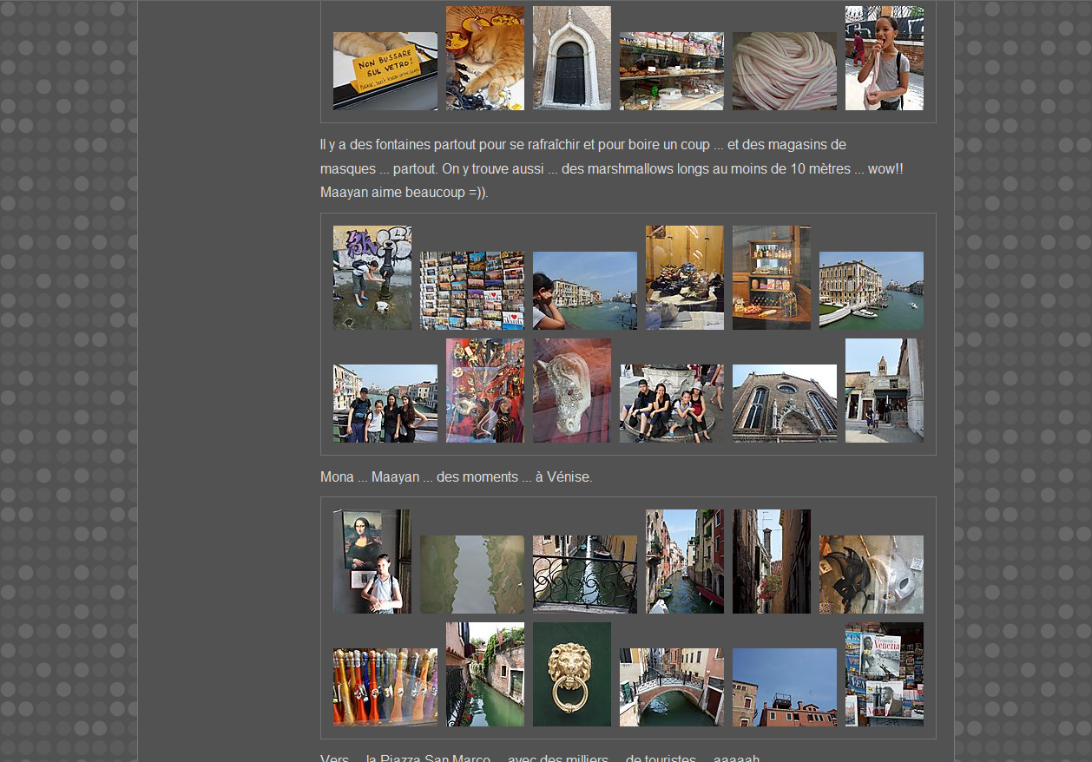The image size is (1092, 762).
Task: View the arched church door photo
Action: pyautogui.click(x=571, y=58)
